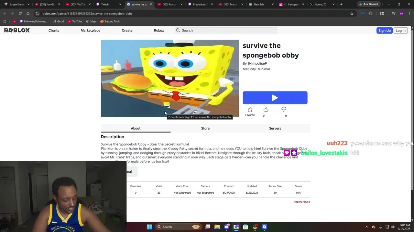Click the browser back arrow
This screenshot has width=414, height=232.
point(5,14)
